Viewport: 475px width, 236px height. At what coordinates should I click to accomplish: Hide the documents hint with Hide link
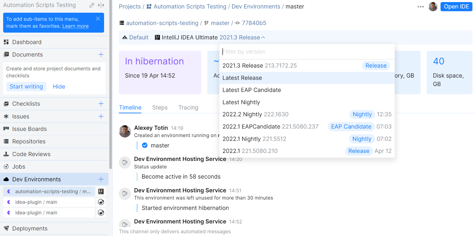[x=59, y=86]
